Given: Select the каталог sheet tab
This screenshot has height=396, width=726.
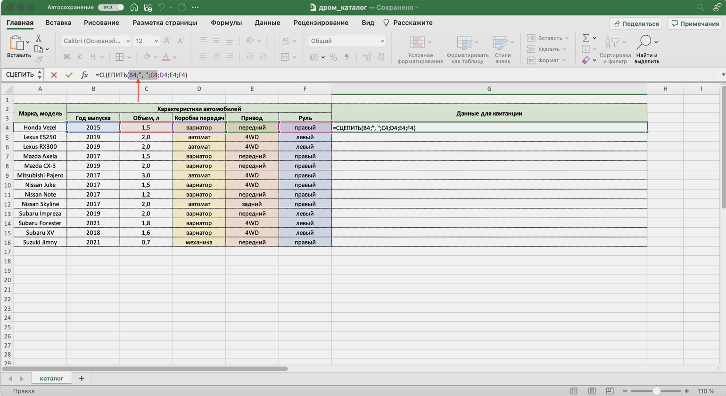Looking at the screenshot, I should [x=51, y=378].
